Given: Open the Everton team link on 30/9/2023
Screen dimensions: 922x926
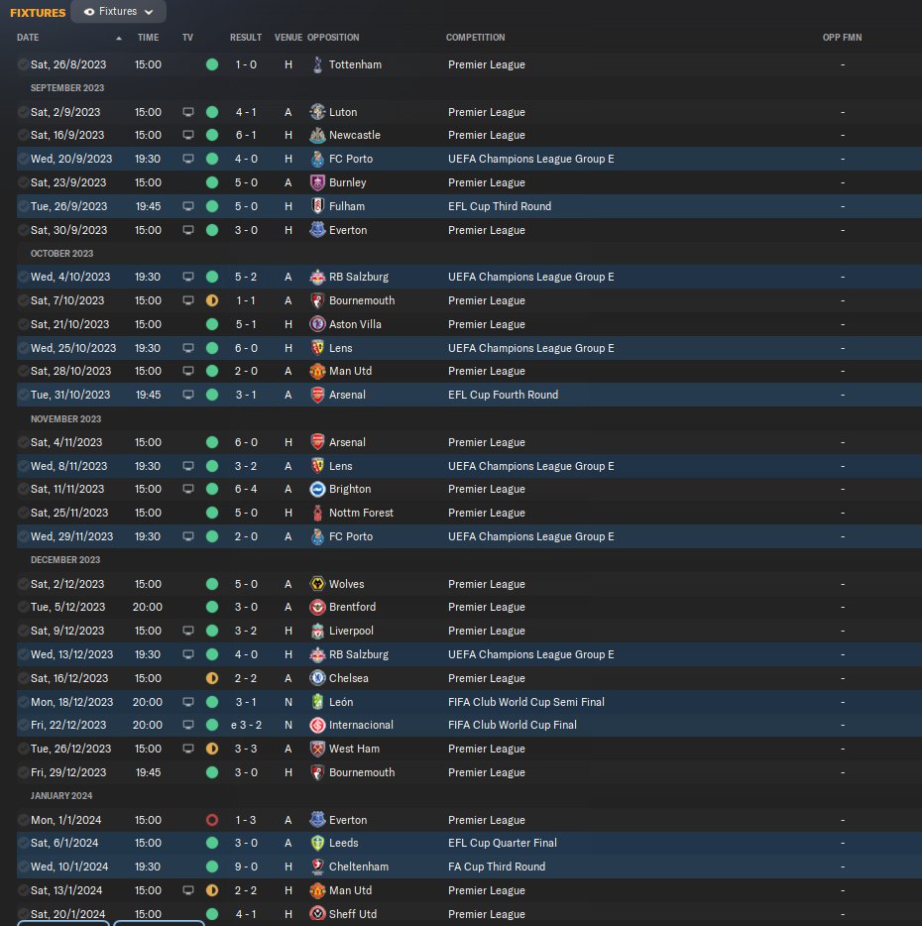Looking at the screenshot, I should coord(348,230).
